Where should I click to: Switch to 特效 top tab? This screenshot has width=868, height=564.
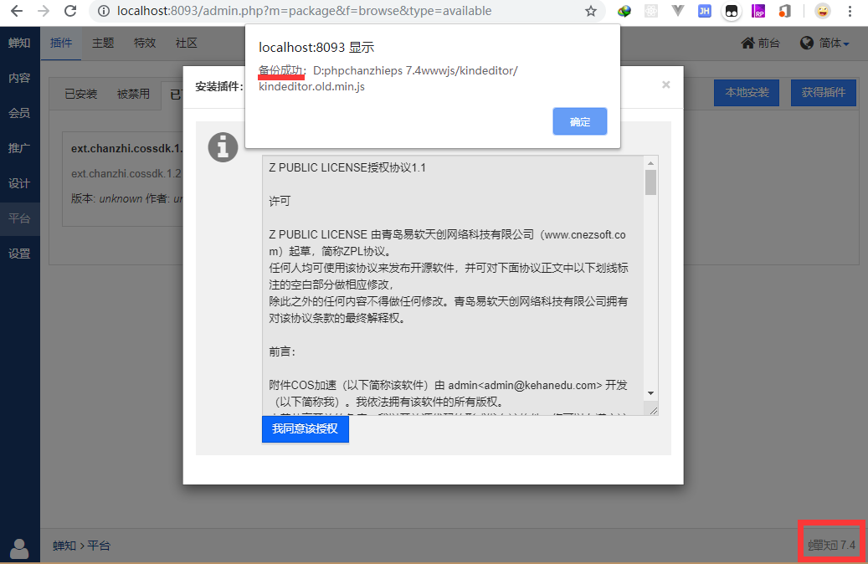click(x=145, y=44)
